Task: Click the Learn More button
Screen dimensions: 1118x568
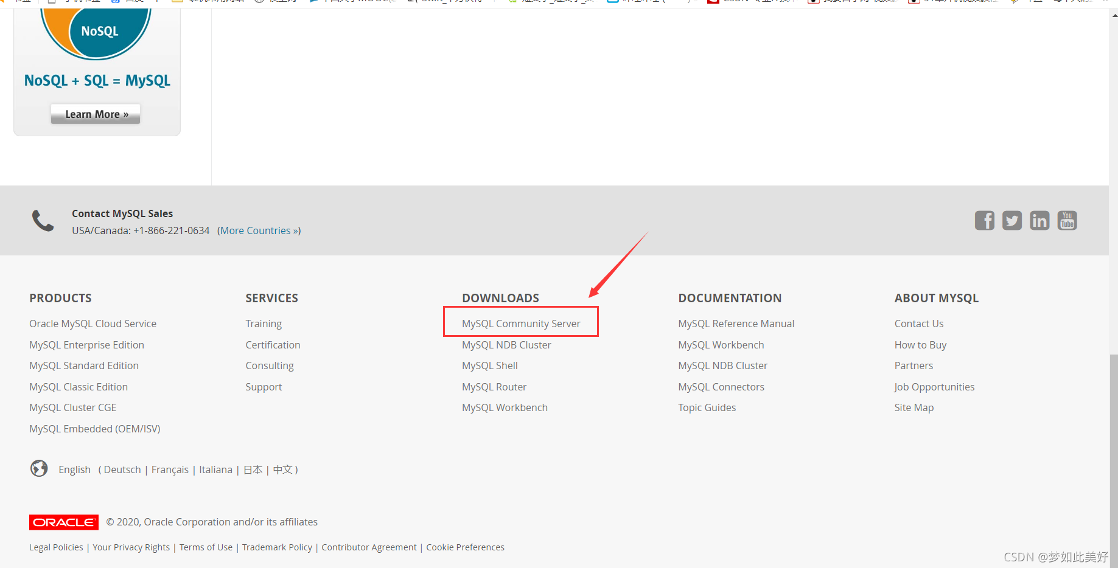Action: coord(96,114)
